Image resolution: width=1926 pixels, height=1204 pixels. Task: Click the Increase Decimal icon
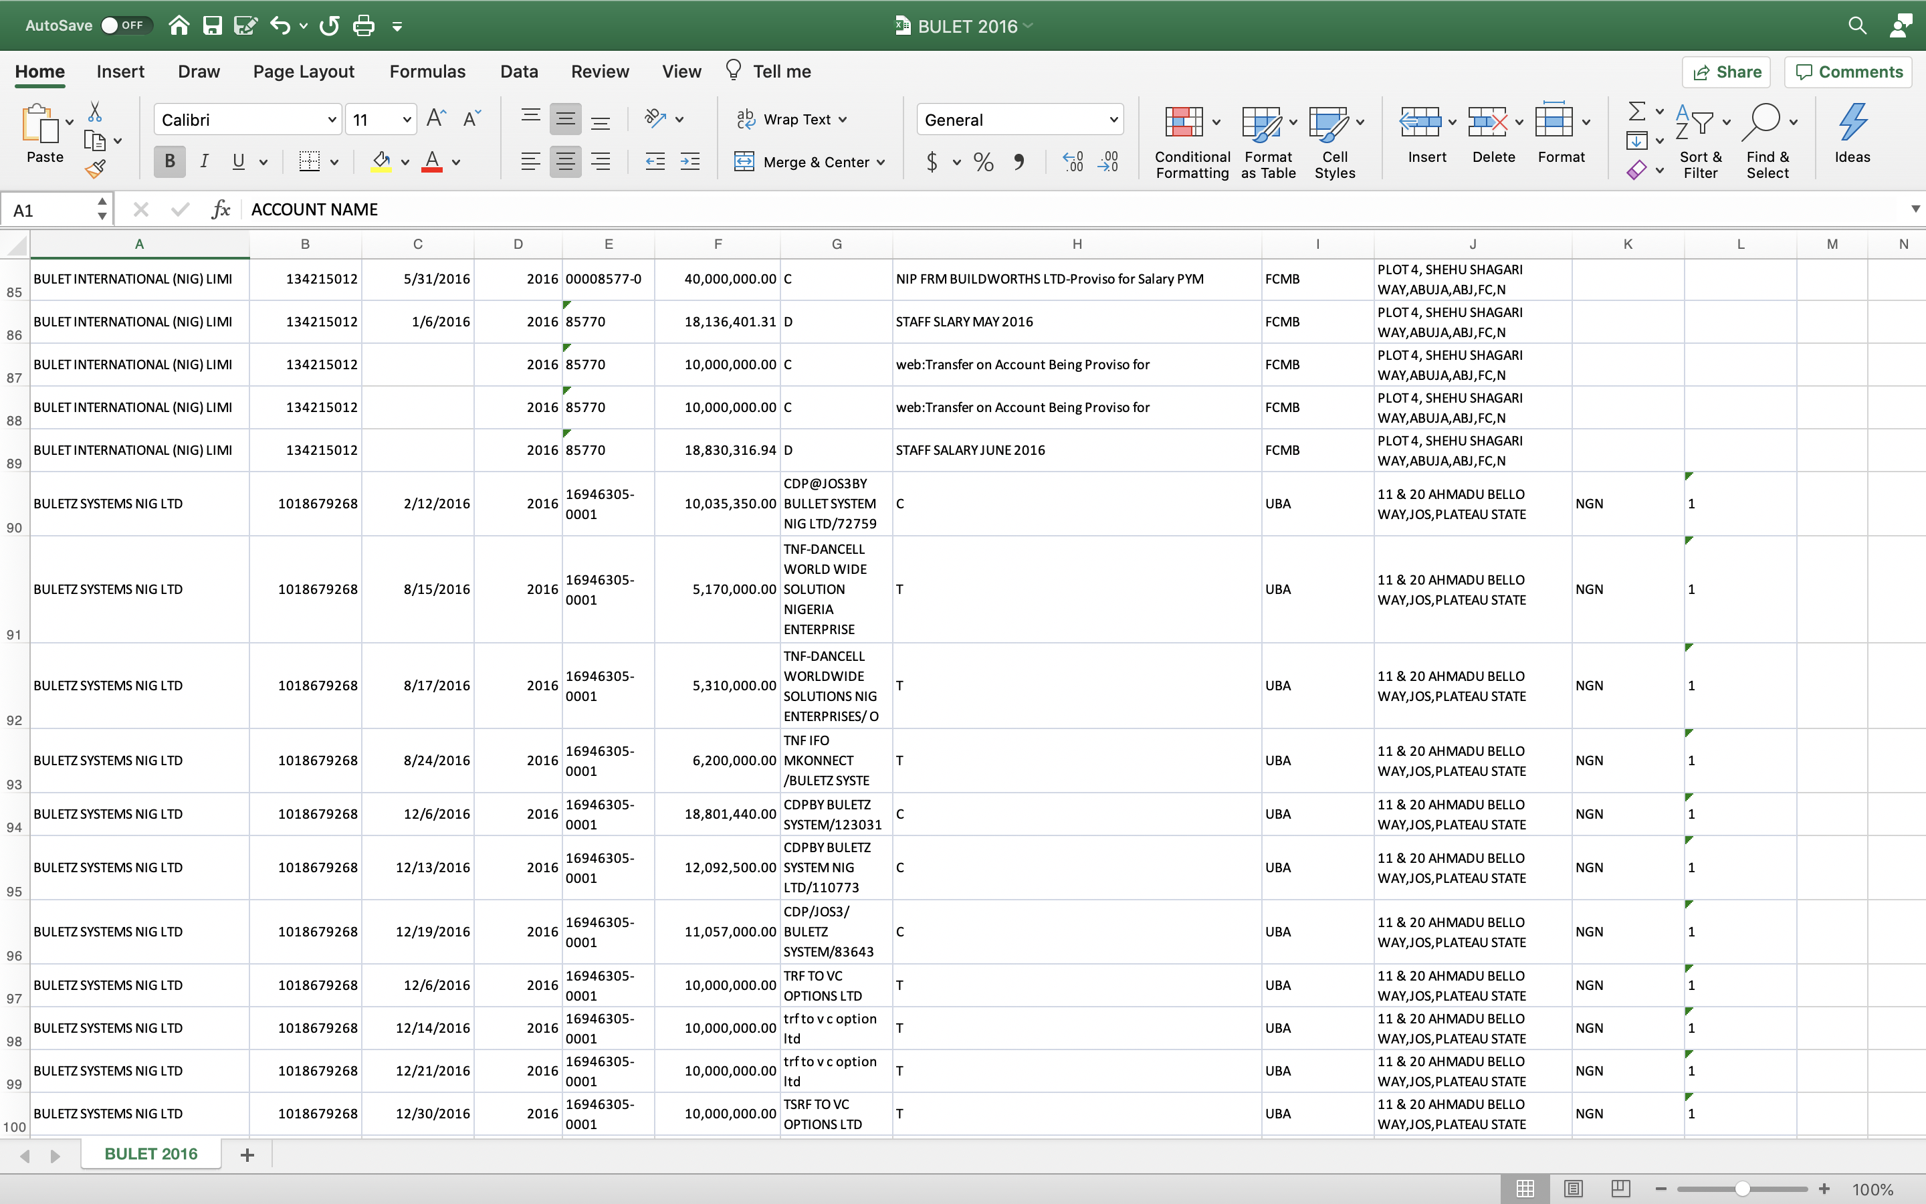coord(1073,162)
